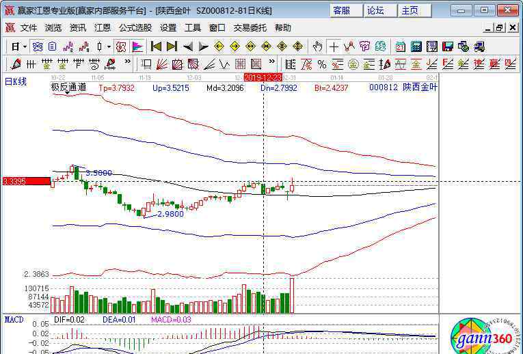Click the 赢 fan lines icon
523x354 pixels.
[494, 64]
